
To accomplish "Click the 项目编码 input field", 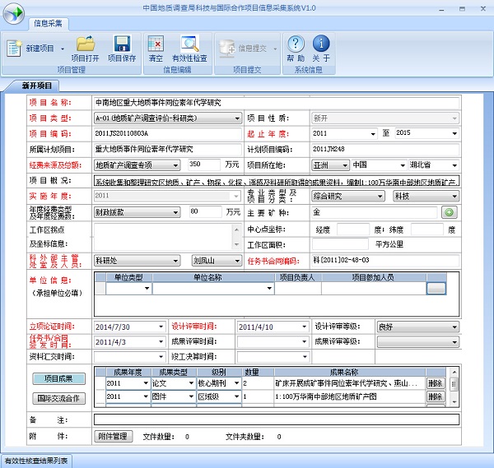I will pyautogui.click(x=168, y=134).
